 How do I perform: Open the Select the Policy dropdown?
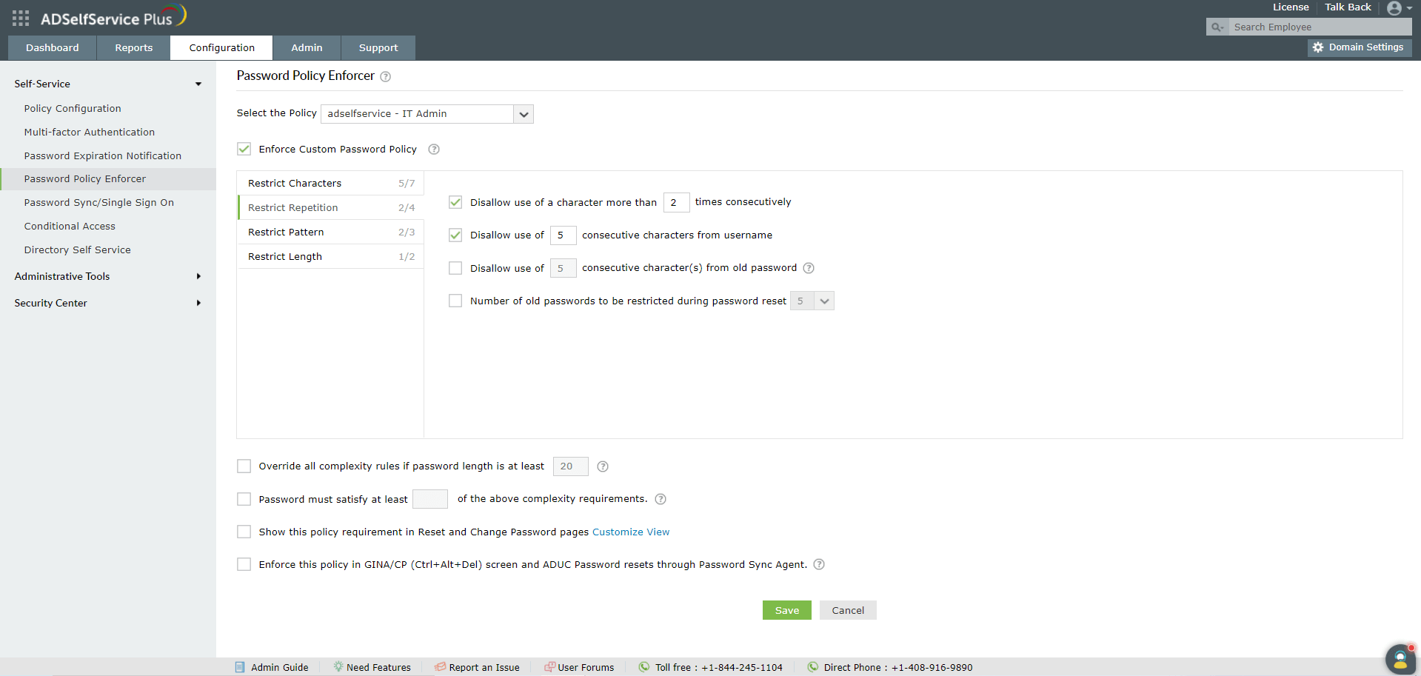[524, 114]
